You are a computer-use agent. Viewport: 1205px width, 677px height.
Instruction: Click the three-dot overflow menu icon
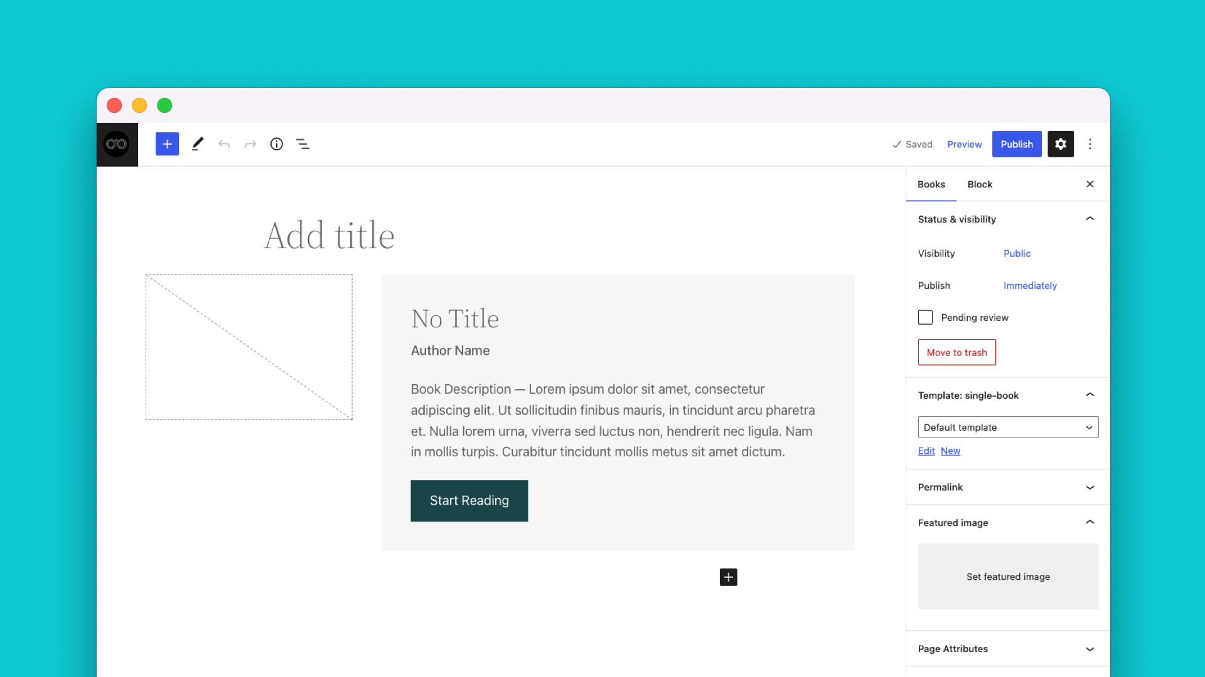(x=1091, y=144)
